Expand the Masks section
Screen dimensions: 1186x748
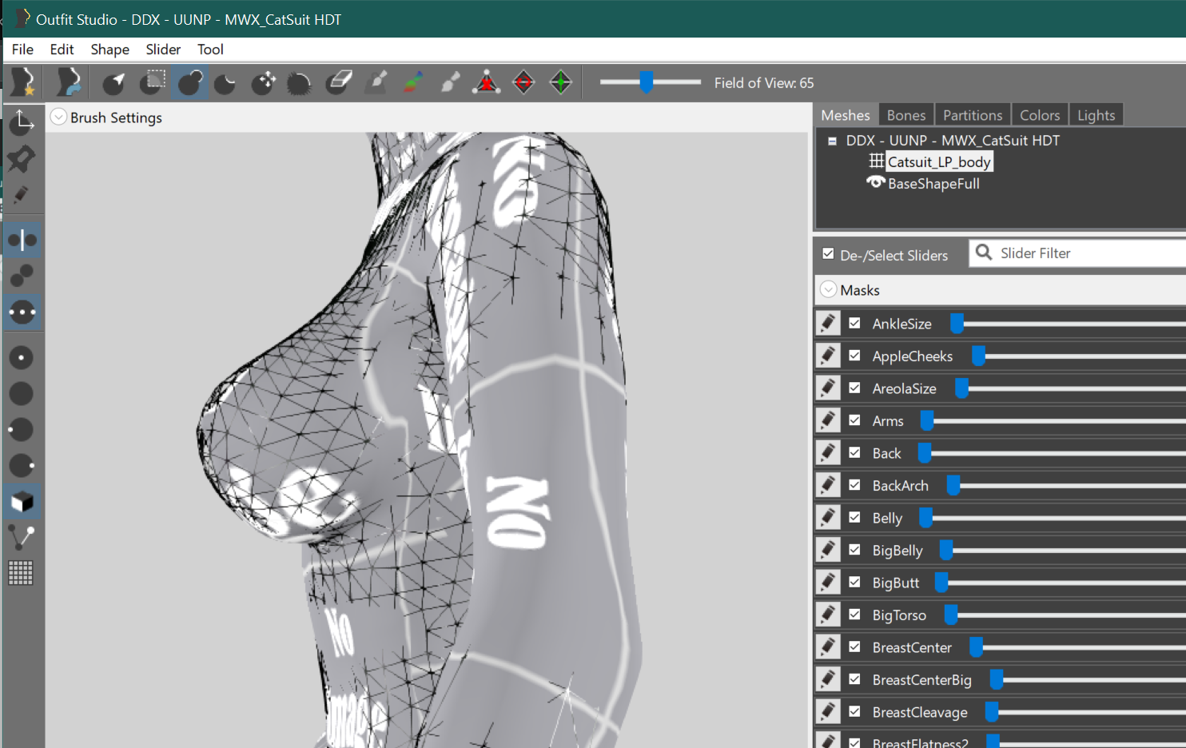point(829,289)
